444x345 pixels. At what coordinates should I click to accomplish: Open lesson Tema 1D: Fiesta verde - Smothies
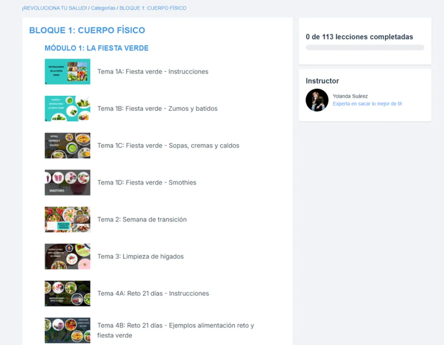(x=147, y=182)
